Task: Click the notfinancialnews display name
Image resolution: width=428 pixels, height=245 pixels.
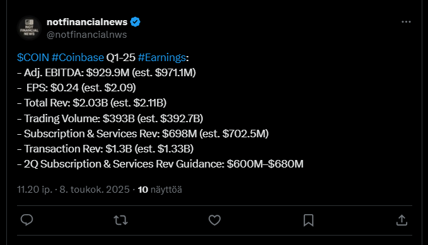Action: point(87,22)
